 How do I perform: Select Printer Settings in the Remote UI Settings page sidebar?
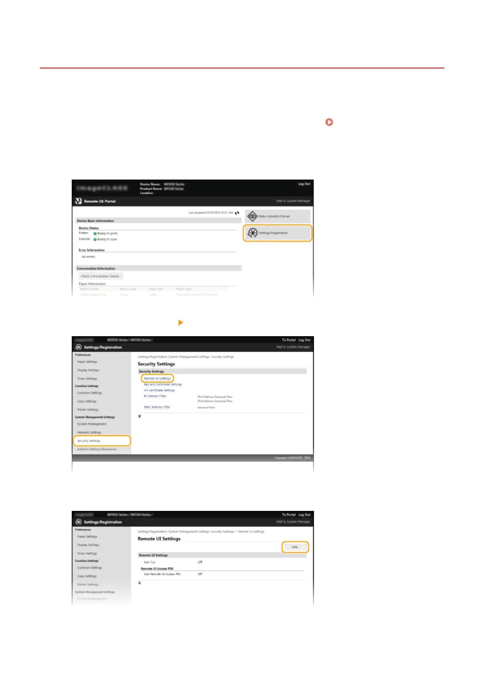point(88,584)
